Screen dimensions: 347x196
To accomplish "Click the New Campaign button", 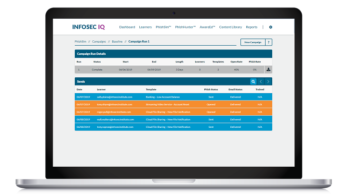I will pos(253,42).
